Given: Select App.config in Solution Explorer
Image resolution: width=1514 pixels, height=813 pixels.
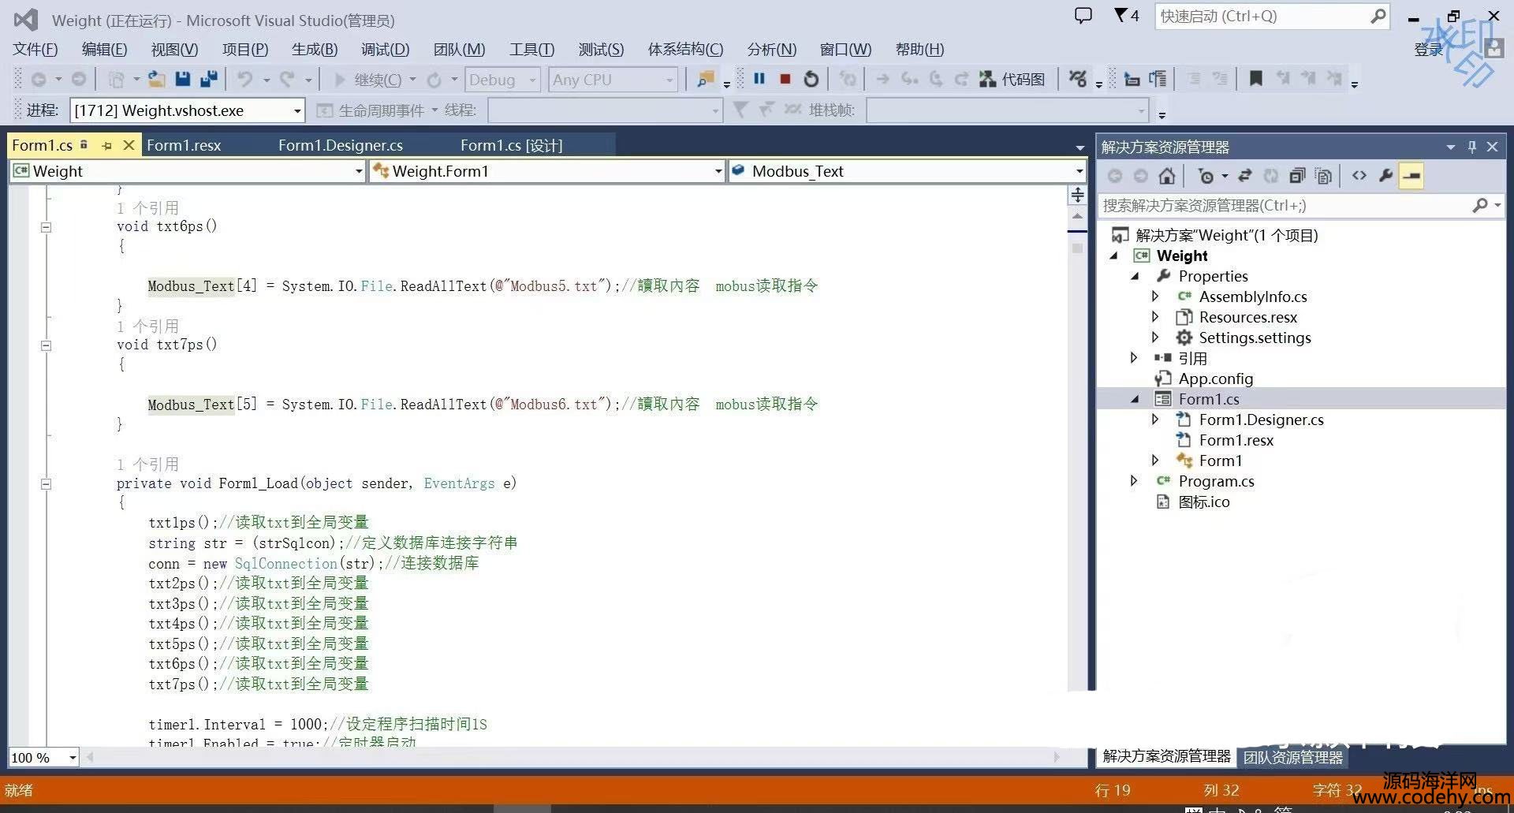Looking at the screenshot, I should (1215, 379).
